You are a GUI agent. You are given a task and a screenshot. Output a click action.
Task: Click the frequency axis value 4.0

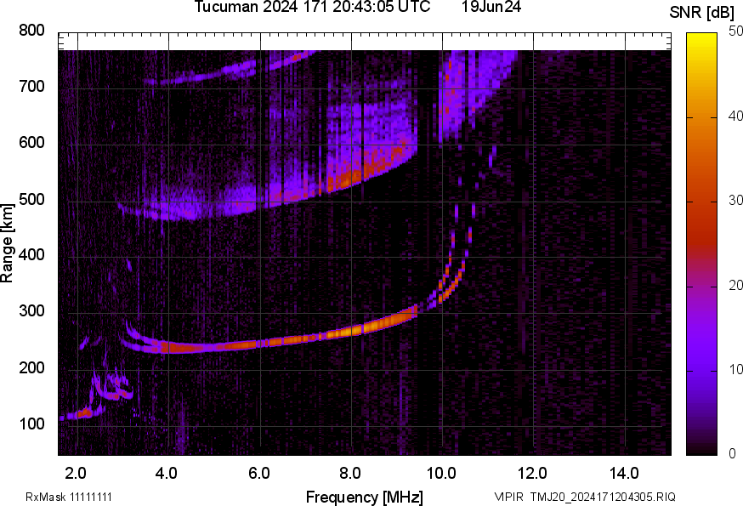167,473
